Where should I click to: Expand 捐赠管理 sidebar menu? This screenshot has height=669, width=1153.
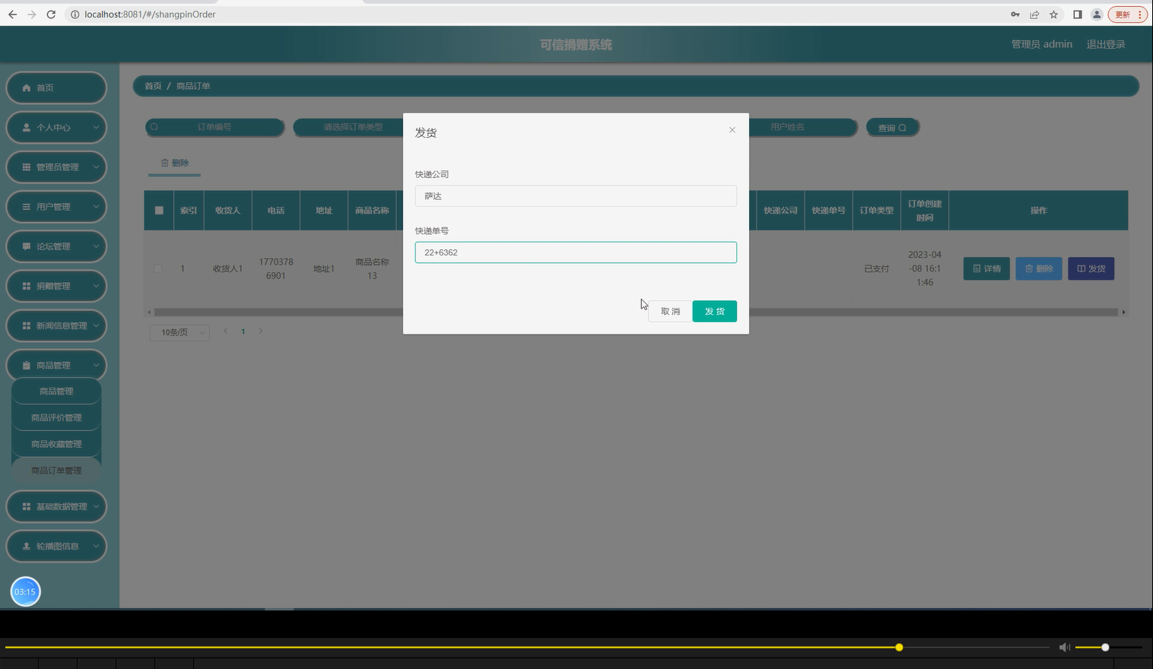point(56,286)
